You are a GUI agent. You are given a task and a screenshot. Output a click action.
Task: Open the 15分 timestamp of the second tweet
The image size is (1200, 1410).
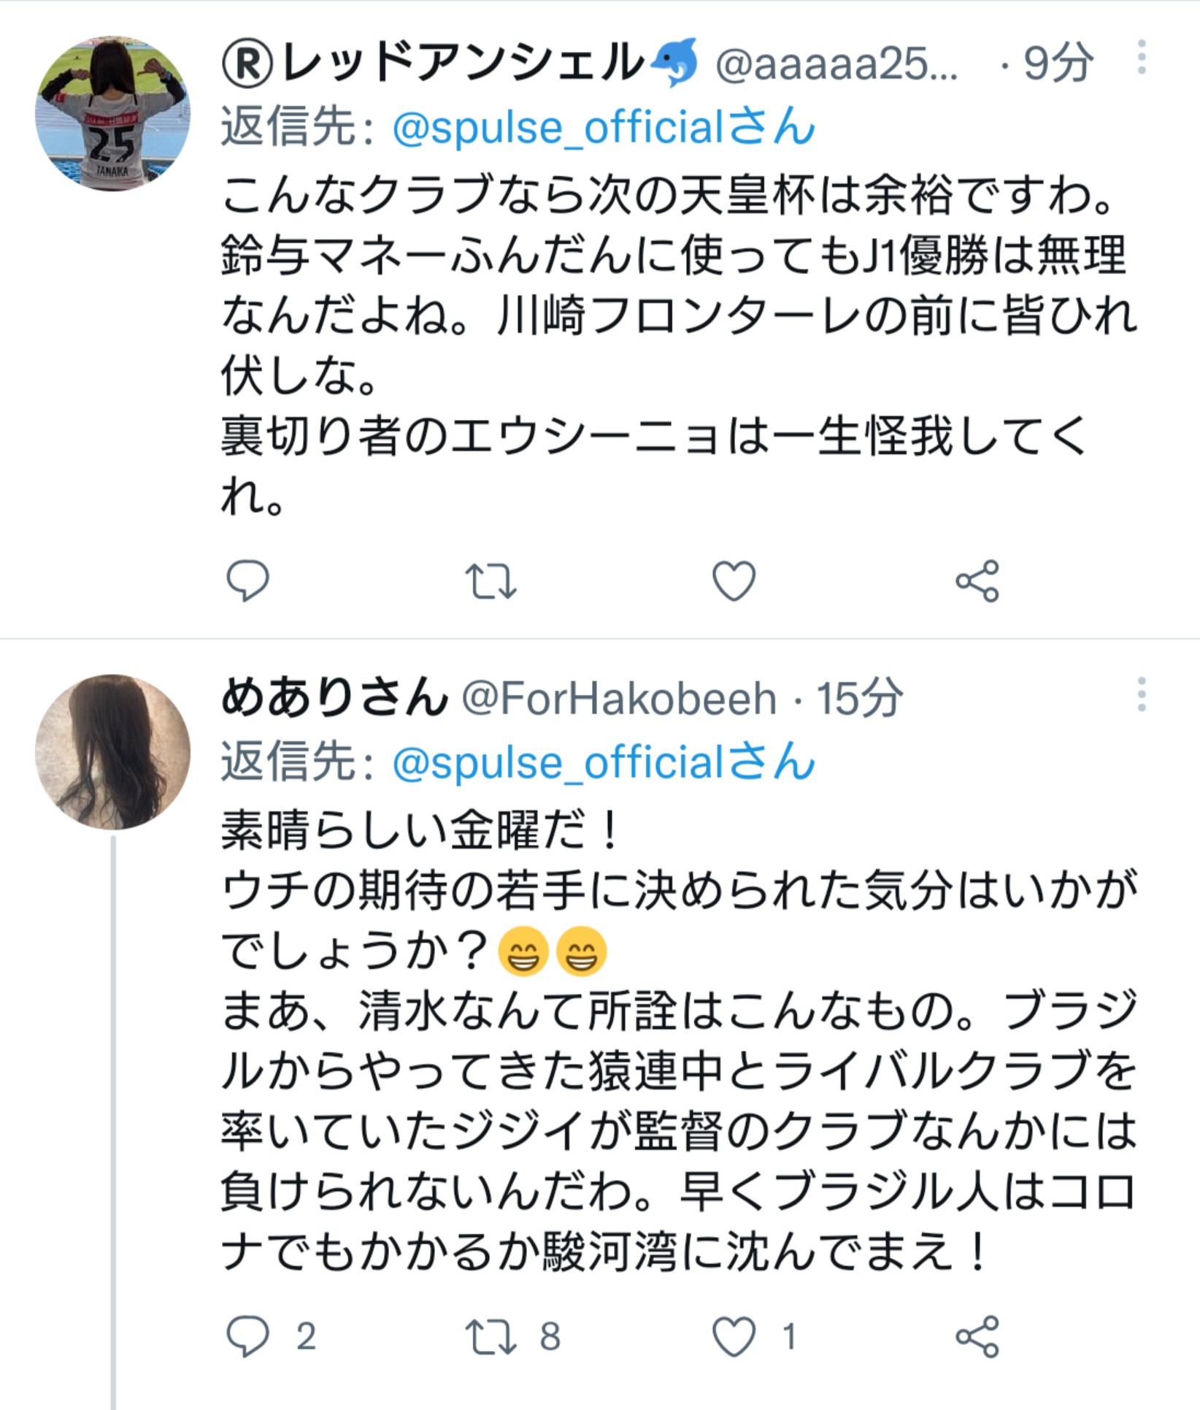pyautogui.click(x=859, y=699)
